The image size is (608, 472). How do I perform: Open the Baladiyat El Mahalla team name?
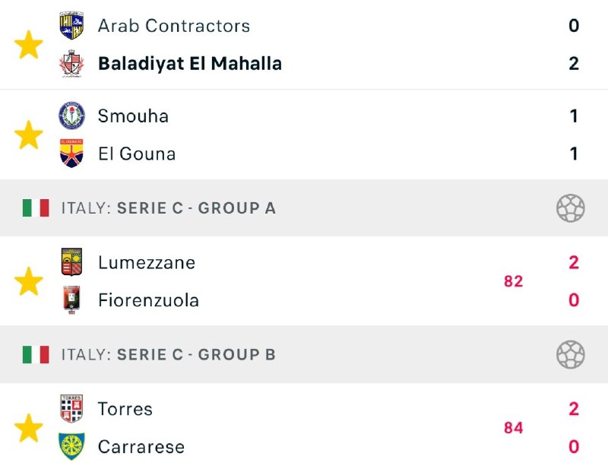190,64
